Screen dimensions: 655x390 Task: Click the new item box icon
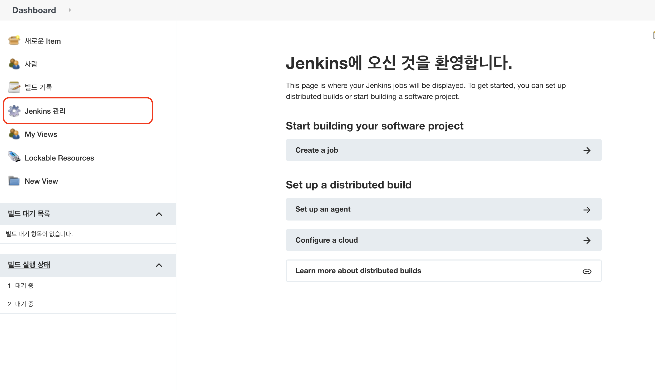click(14, 41)
